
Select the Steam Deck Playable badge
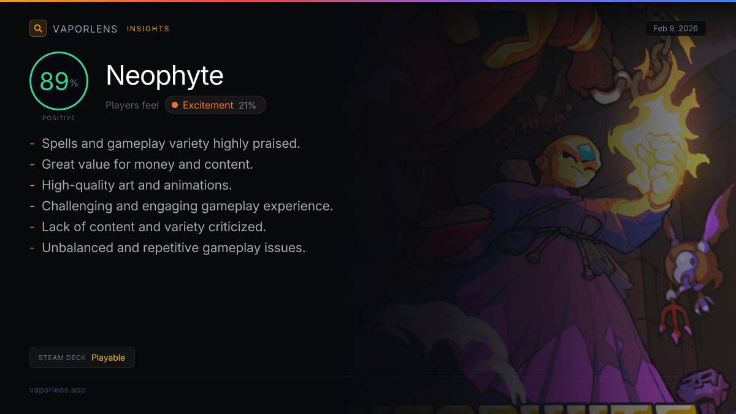(82, 357)
